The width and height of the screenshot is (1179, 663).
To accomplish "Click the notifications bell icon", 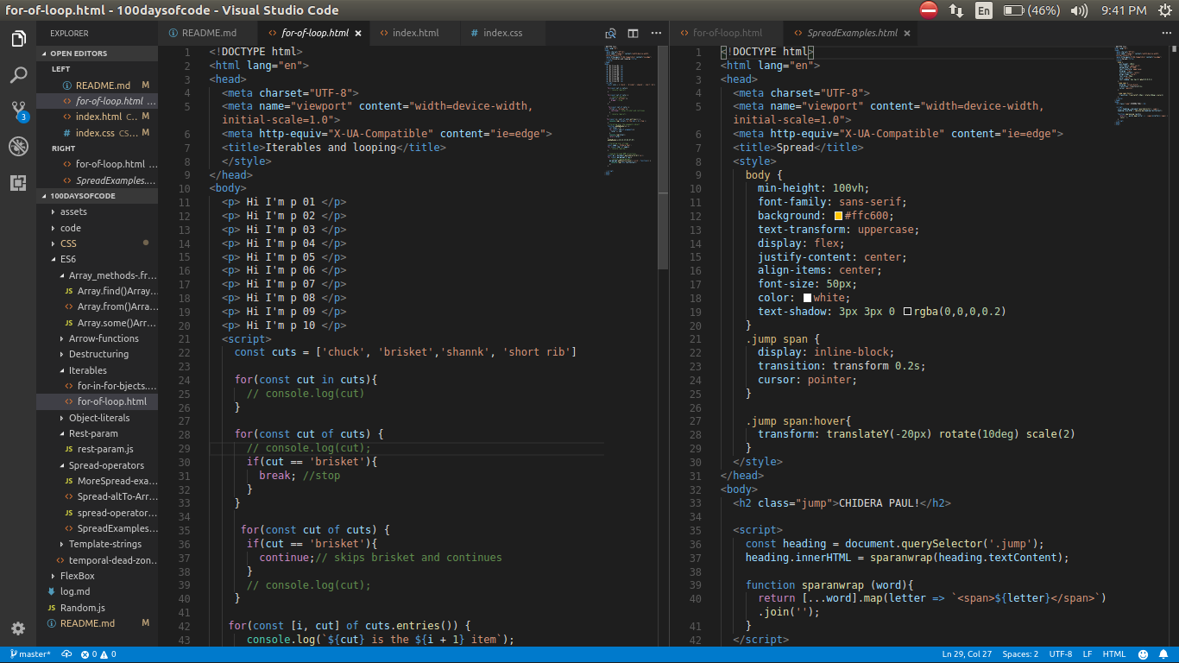I will (x=1164, y=654).
